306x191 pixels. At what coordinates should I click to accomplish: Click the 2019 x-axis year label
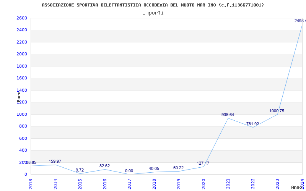(x=179, y=184)
